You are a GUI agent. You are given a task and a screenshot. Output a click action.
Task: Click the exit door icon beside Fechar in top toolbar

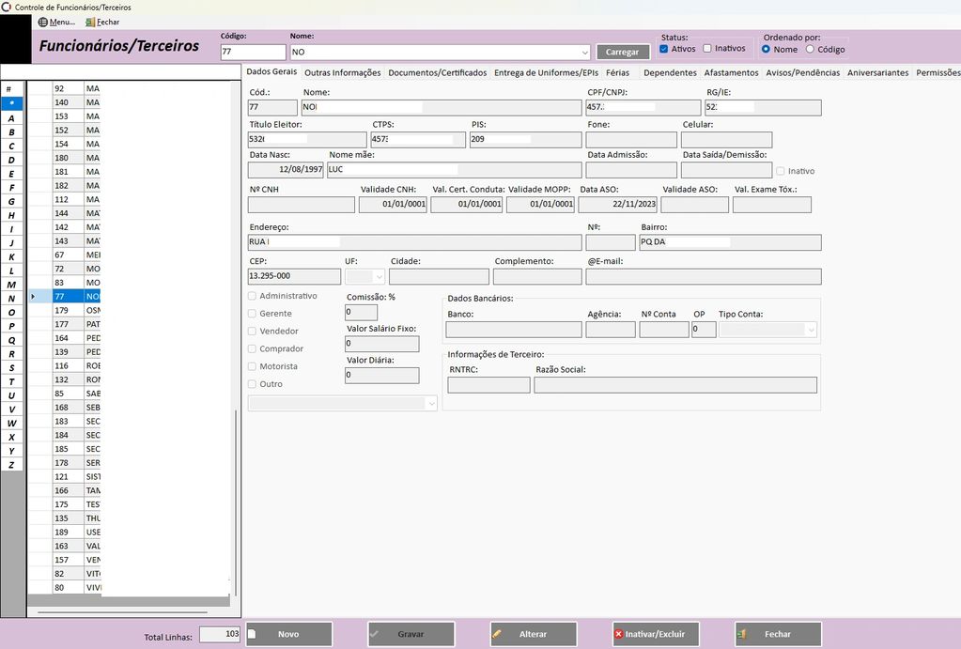tap(89, 22)
